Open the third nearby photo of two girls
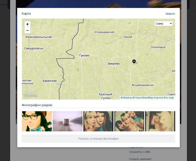Image resolution: width=196 pixels, height=161 pixels. tap(98, 121)
